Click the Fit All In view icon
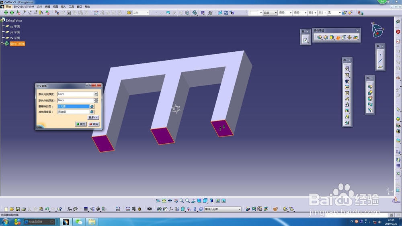Image resolution: width=402 pixels, height=226 pixels. tap(164, 201)
